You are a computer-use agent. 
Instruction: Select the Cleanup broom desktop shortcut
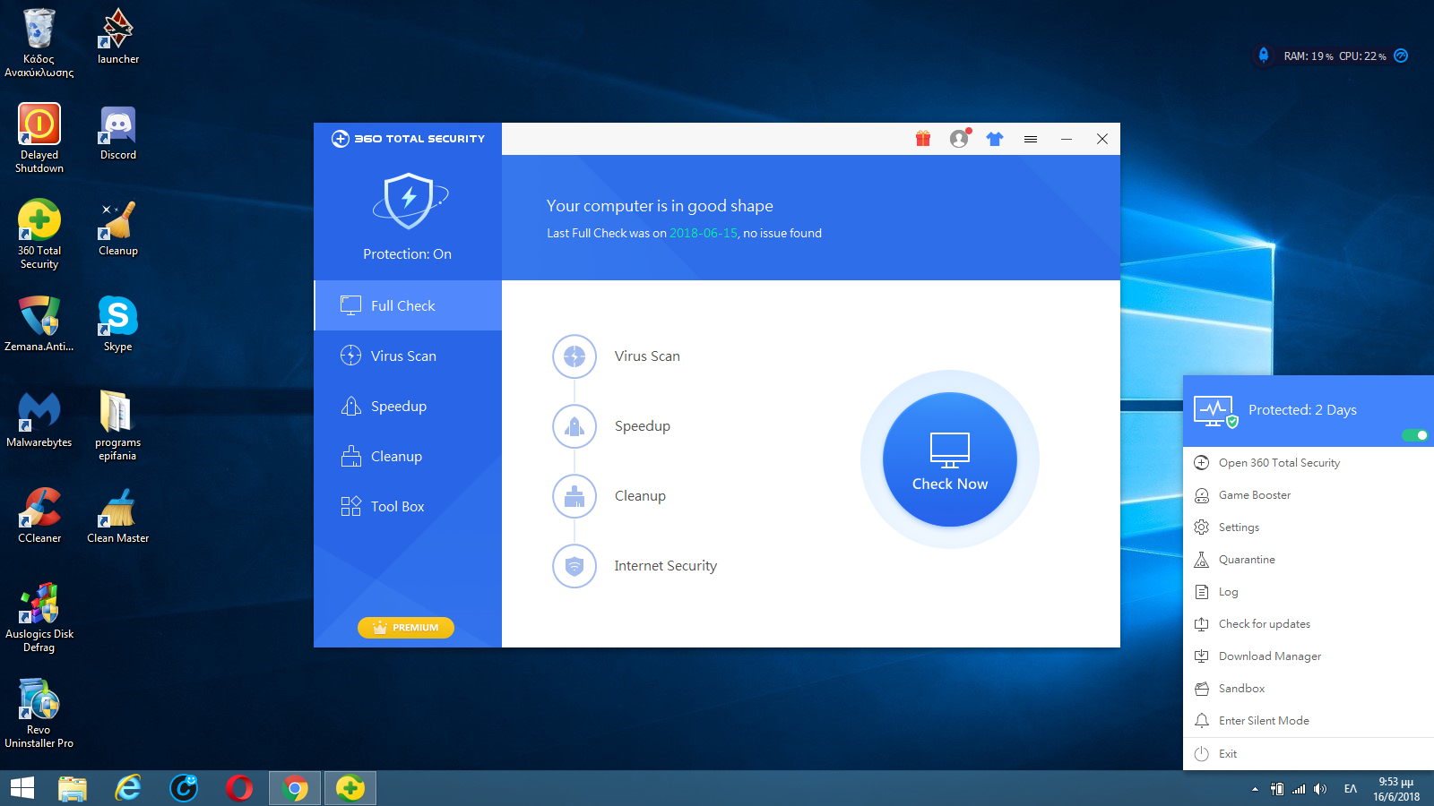(x=118, y=228)
